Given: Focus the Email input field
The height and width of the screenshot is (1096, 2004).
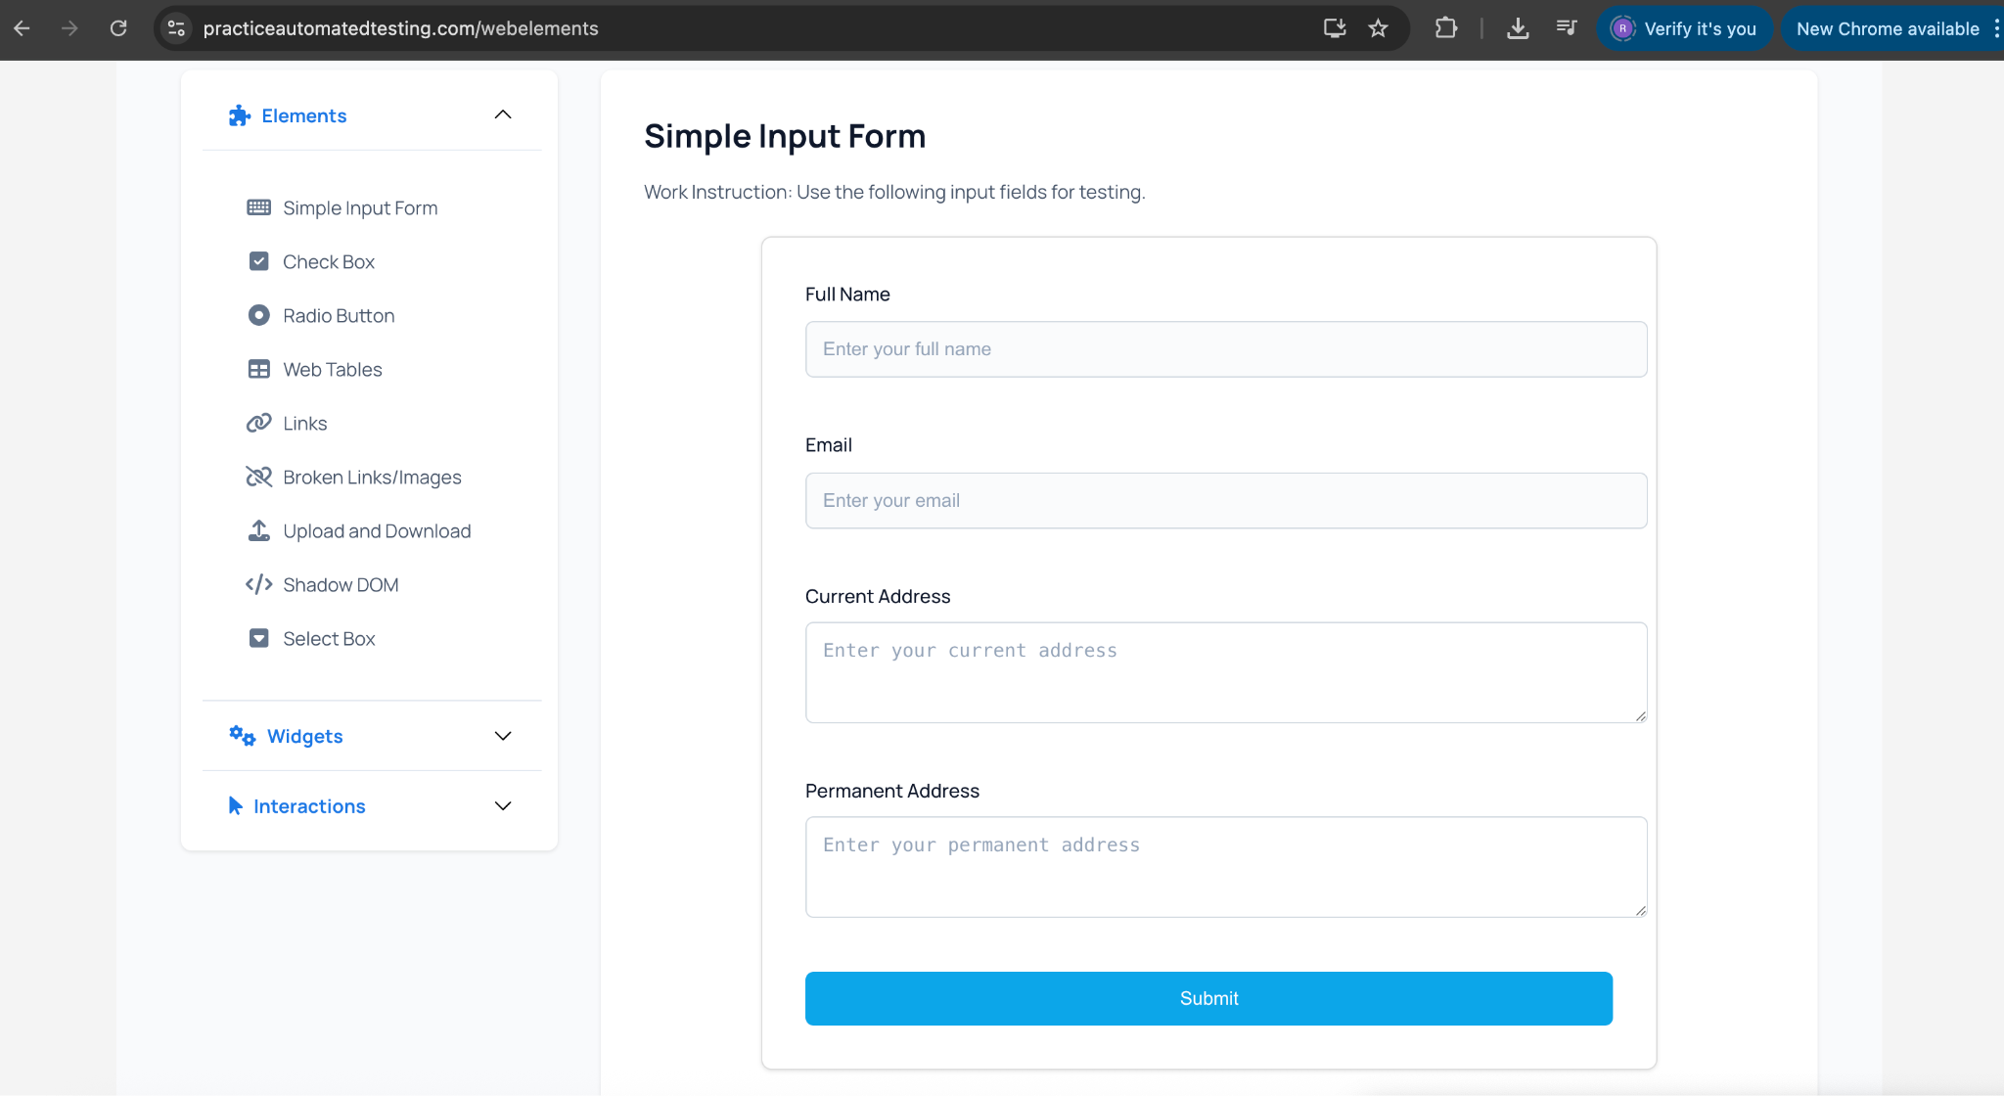Looking at the screenshot, I should pos(1226,500).
